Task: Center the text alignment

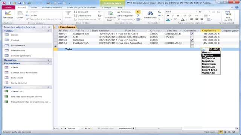Action: tap(197, 19)
